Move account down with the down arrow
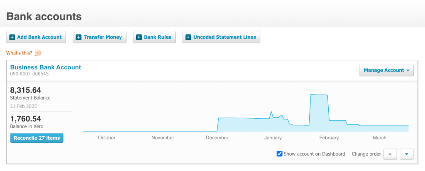 [x=406, y=154]
